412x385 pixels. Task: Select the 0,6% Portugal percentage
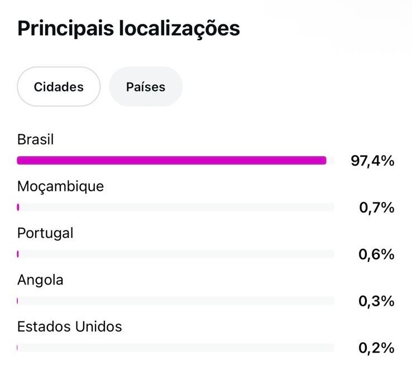pos(376,254)
